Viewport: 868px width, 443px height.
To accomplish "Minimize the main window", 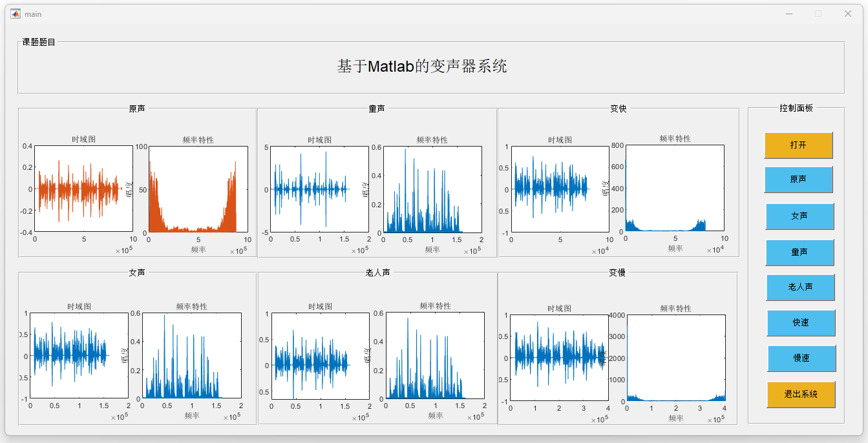I will [789, 14].
